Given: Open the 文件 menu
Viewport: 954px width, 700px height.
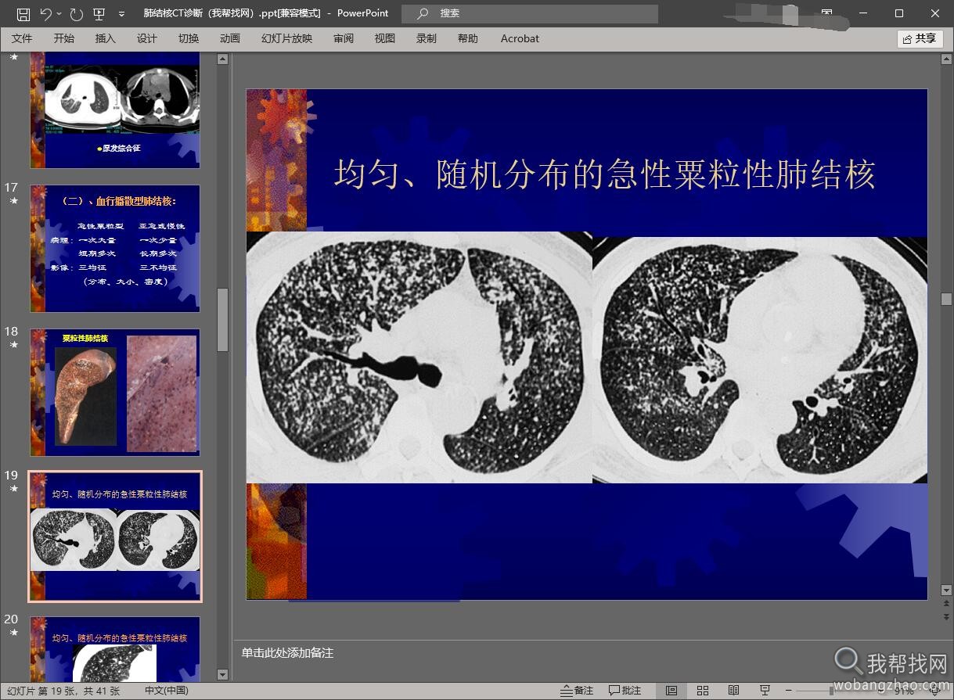Looking at the screenshot, I should point(22,38).
